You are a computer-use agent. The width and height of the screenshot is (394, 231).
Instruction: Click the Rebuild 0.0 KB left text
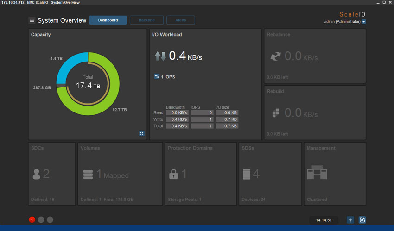click(x=277, y=134)
